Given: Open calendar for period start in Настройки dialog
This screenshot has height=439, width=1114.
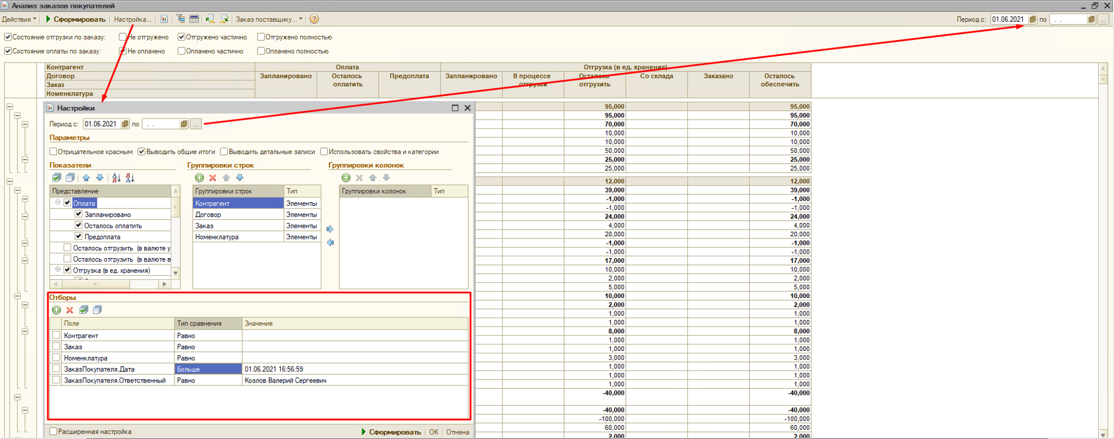Looking at the screenshot, I should (125, 124).
